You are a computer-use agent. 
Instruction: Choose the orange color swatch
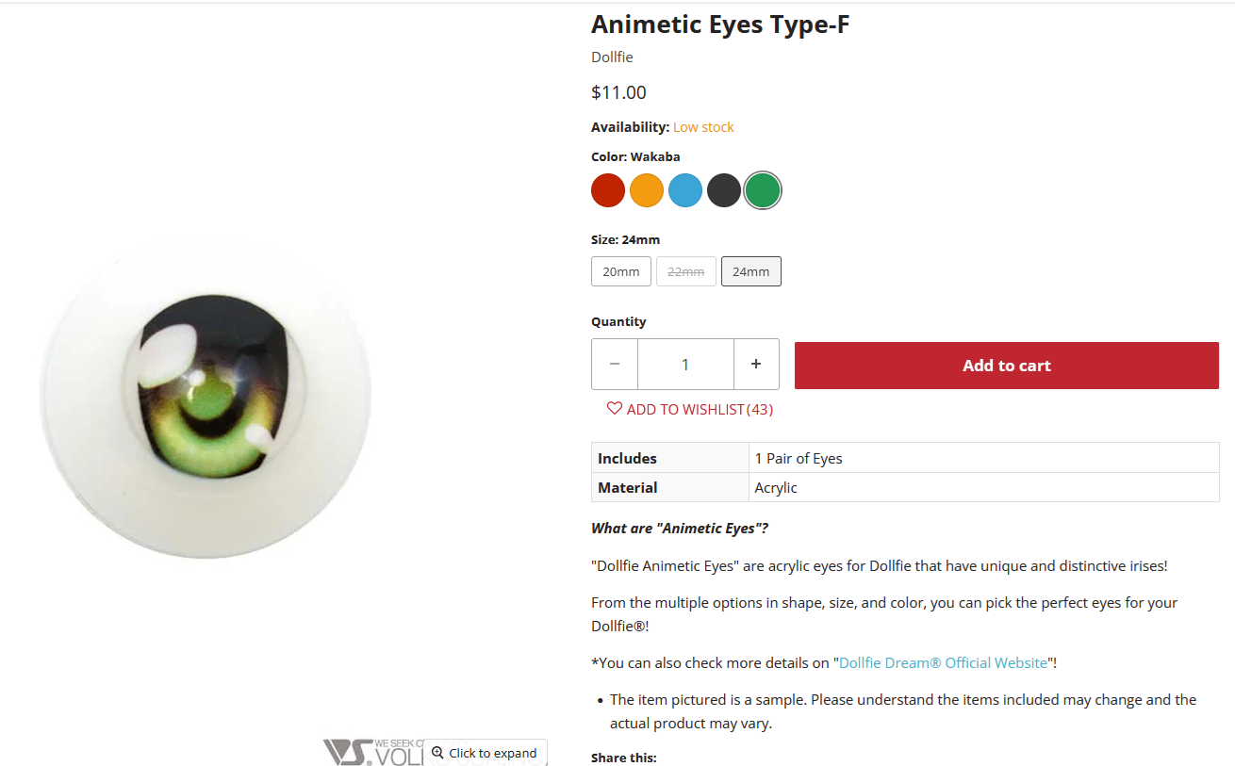647,190
